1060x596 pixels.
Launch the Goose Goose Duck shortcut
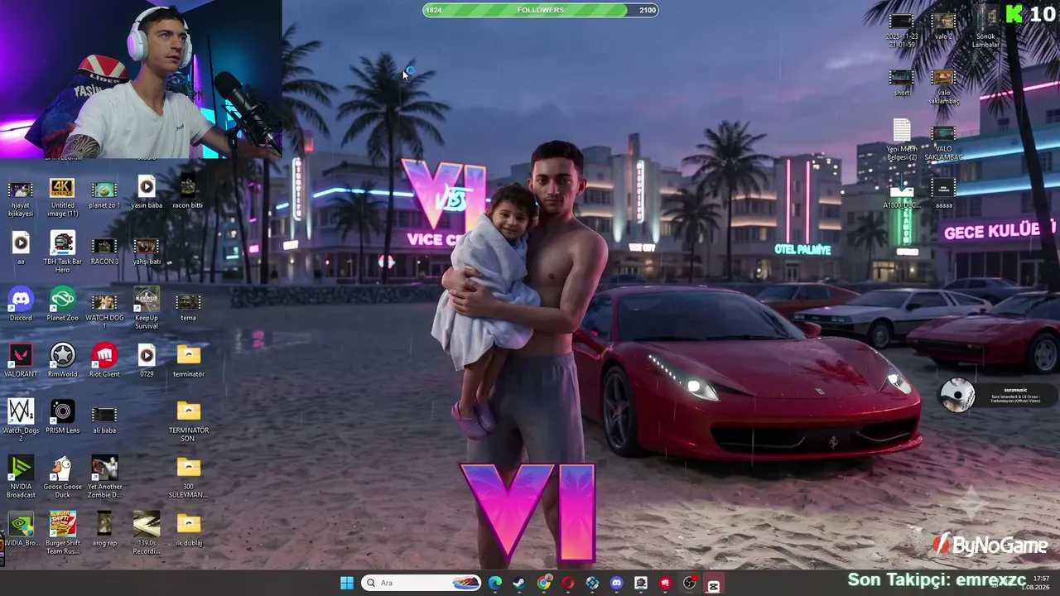(x=62, y=477)
